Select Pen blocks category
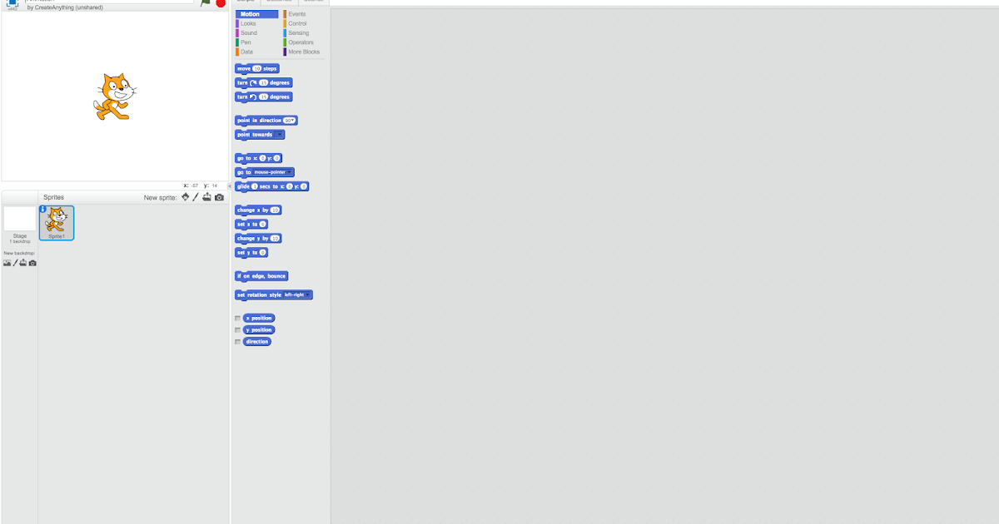 pos(246,42)
